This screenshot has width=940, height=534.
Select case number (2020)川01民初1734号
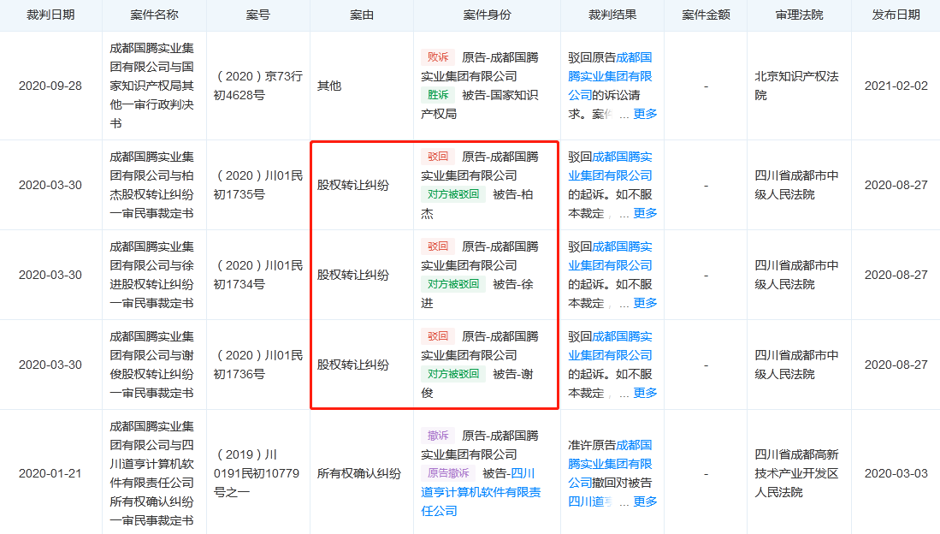coord(257,275)
